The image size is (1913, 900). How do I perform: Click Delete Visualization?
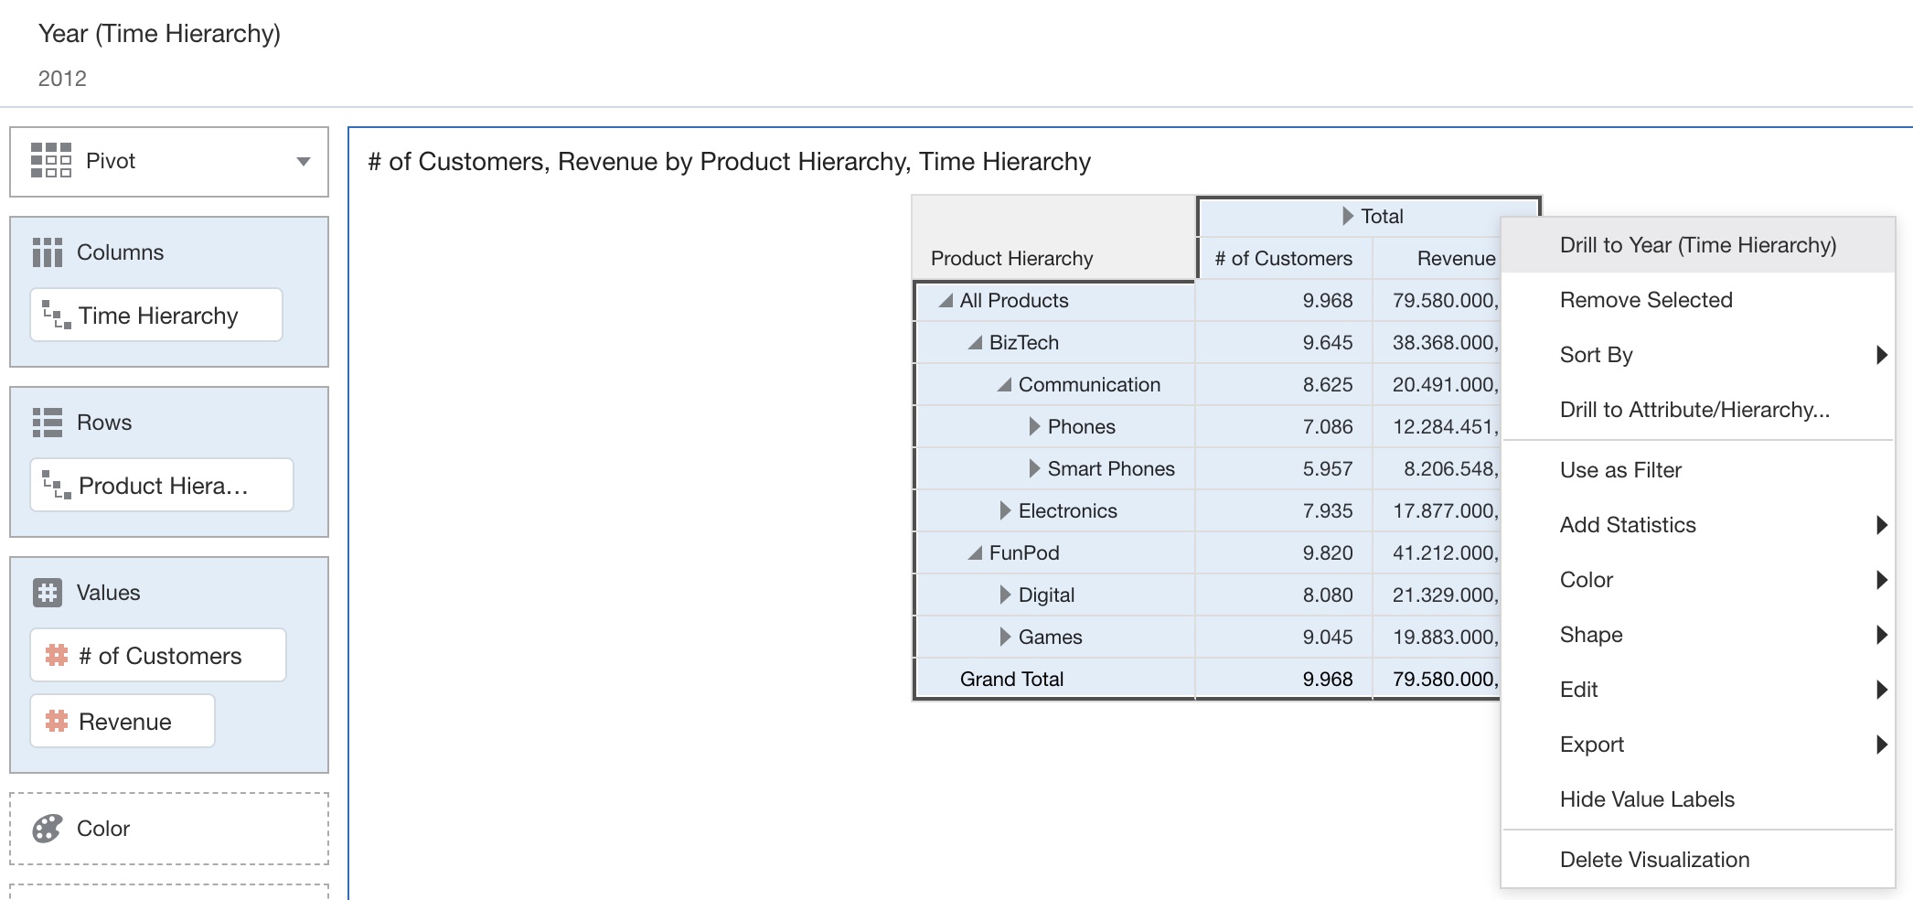coord(1654,859)
